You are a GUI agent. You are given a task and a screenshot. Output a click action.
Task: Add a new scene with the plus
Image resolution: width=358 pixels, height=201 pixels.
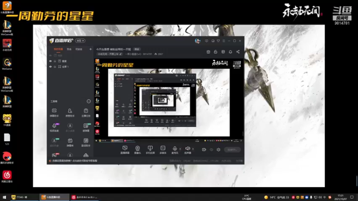pyautogui.click(x=91, y=49)
